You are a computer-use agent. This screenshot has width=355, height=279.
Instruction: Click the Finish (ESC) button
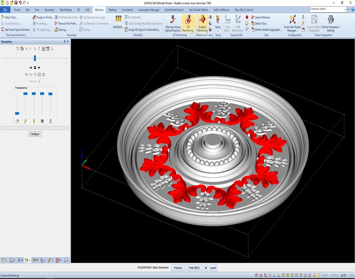(194, 268)
